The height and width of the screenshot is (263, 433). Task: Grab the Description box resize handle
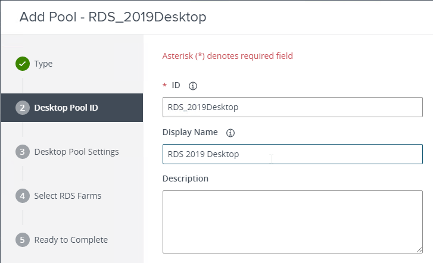click(419, 250)
